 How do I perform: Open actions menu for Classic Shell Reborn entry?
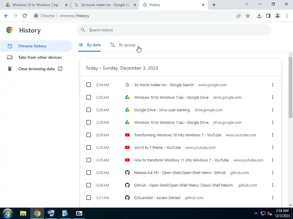click(273, 185)
